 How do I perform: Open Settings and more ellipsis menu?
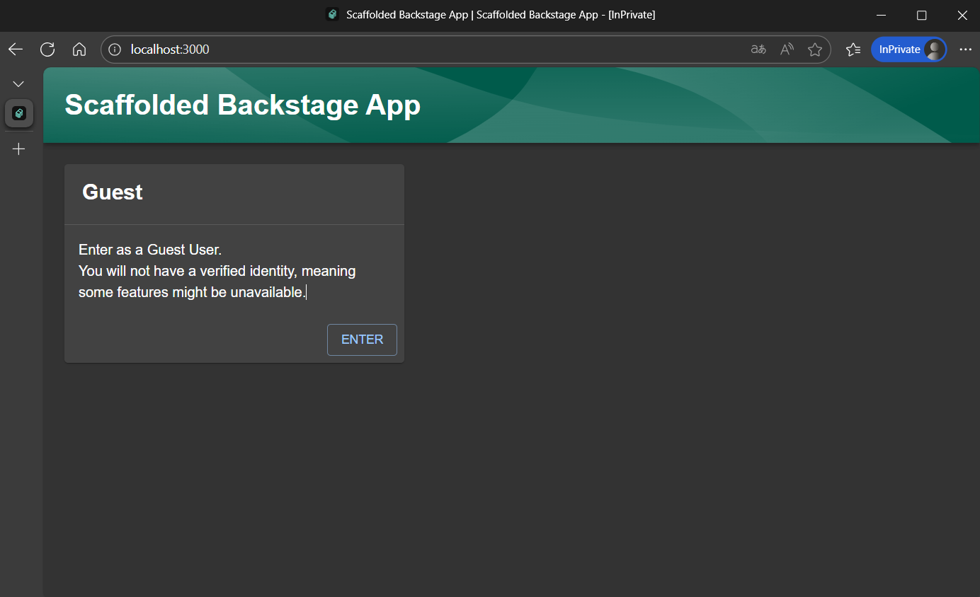point(965,50)
